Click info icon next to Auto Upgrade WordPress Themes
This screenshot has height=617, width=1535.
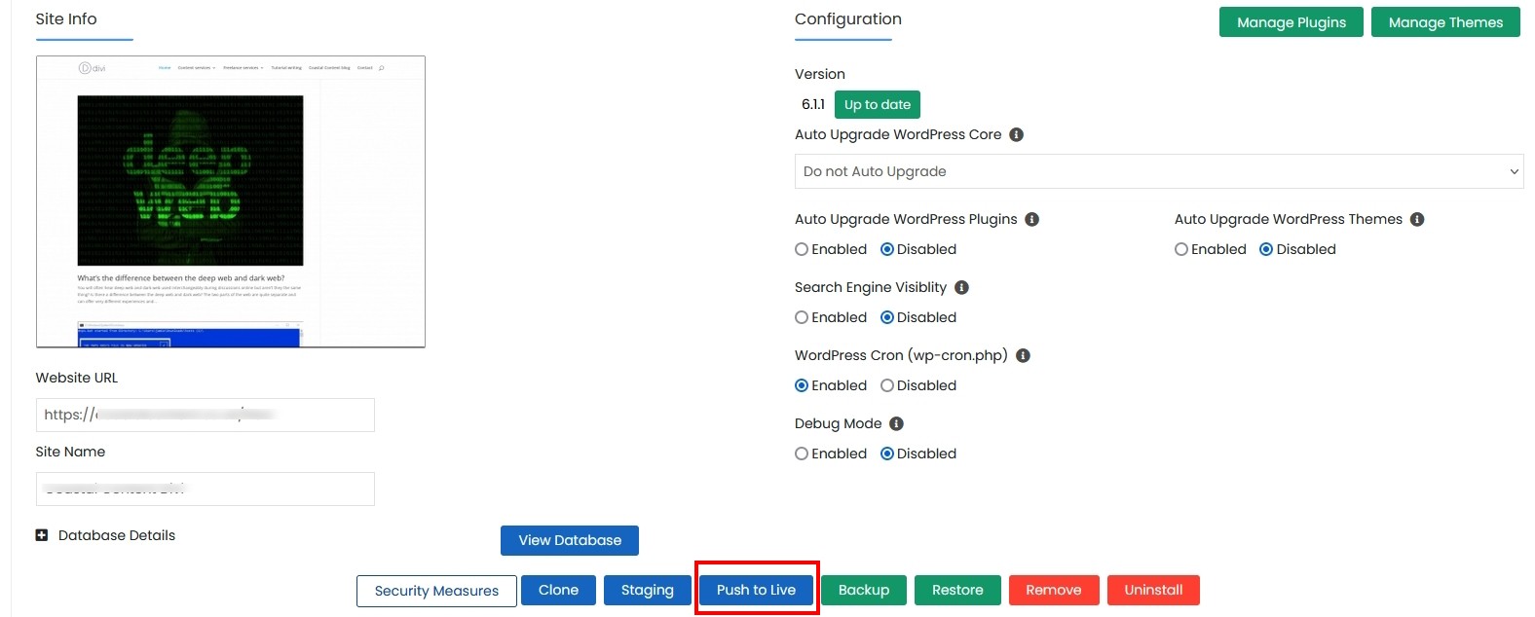pyautogui.click(x=1417, y=219)
